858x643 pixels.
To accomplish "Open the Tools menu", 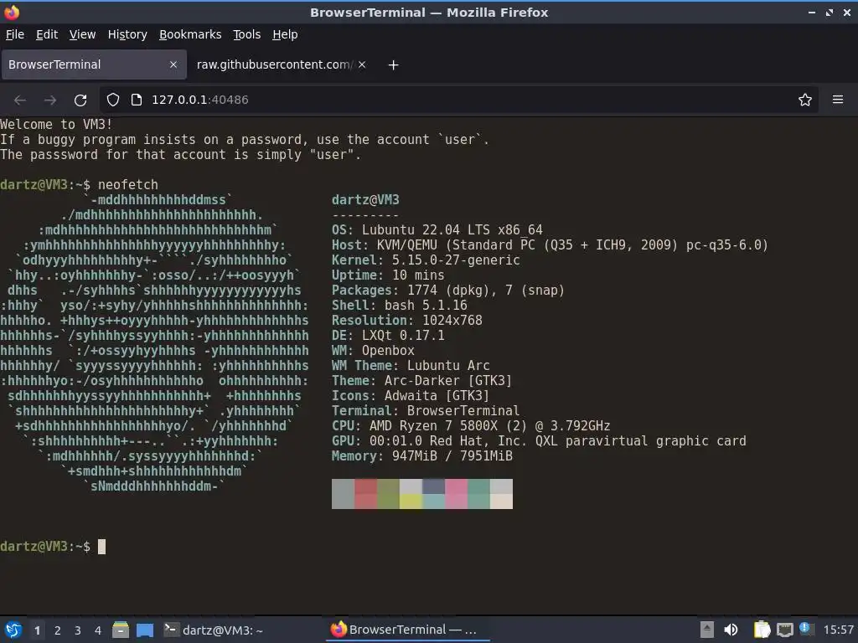I will 247,34.
